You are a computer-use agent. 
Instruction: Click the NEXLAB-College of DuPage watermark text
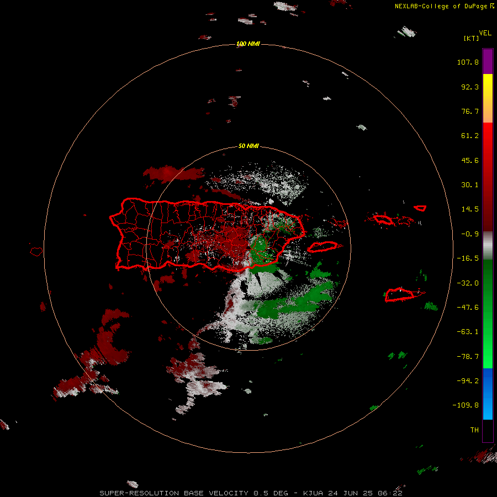444,6
